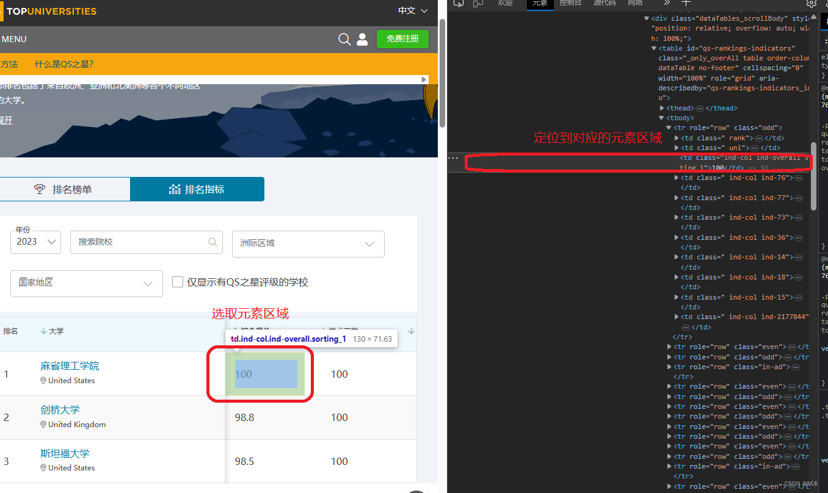Open the 剑桥大学 university link

point(60,409)
